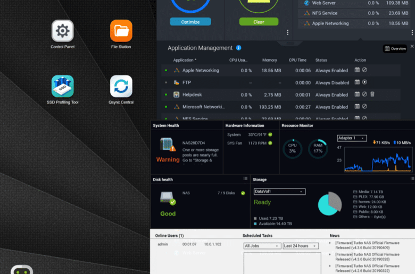This screenshot has height=274, width=415.
Task: Disable Helpdesk with the stop icon
Action: coord(364,95)
